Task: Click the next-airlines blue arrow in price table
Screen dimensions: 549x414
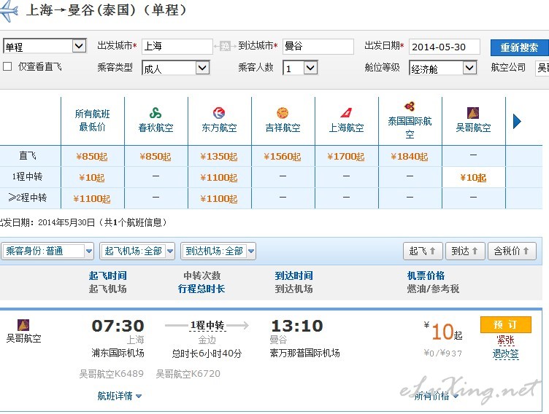Action: 517,121
